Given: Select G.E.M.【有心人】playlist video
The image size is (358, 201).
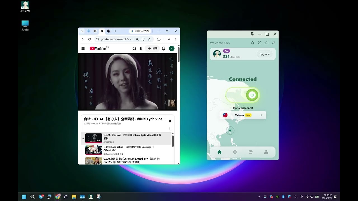Looking at the screenshot, I should point(126,138).
